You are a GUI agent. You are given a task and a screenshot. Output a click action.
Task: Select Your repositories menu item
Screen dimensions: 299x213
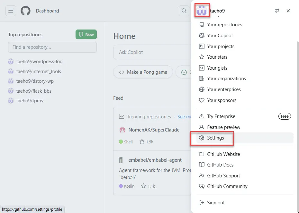pos(224,25)
